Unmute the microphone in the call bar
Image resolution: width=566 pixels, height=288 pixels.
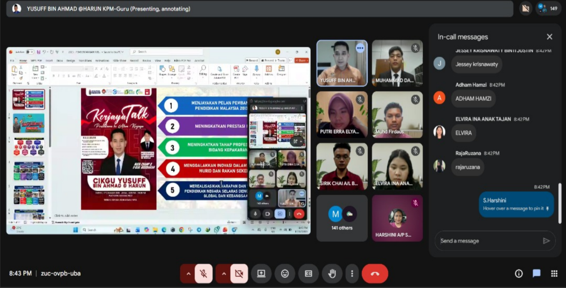203,274
